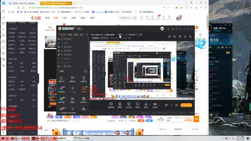The image size is (251, 141).
Task: Open the 视频连麦 tool
Action: pyautogui.click(x=61, y=90)
